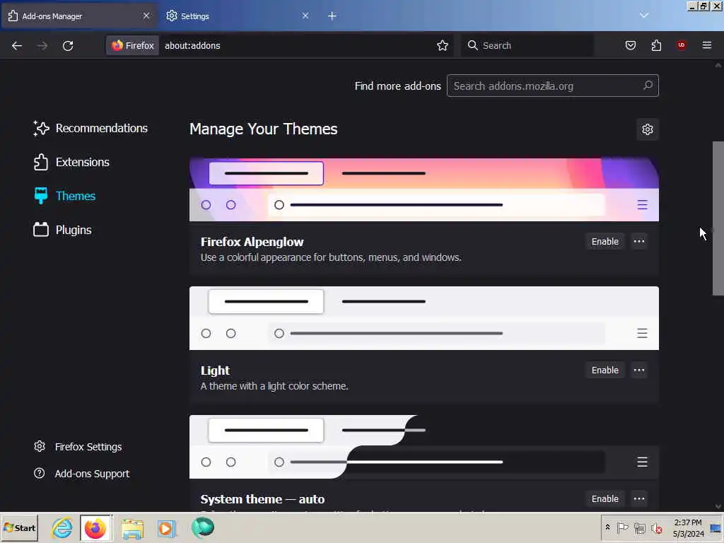The height and width of the screenshot is (543, 724).
Task: Enable the Firefox Alpenglow theme
Action: coord(605,242)
